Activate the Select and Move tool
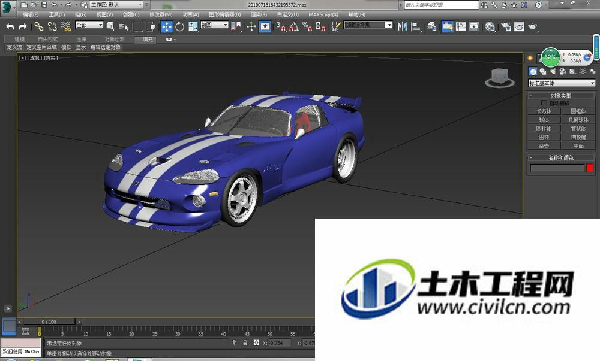600x361 pixels. [x=166, y=26]
